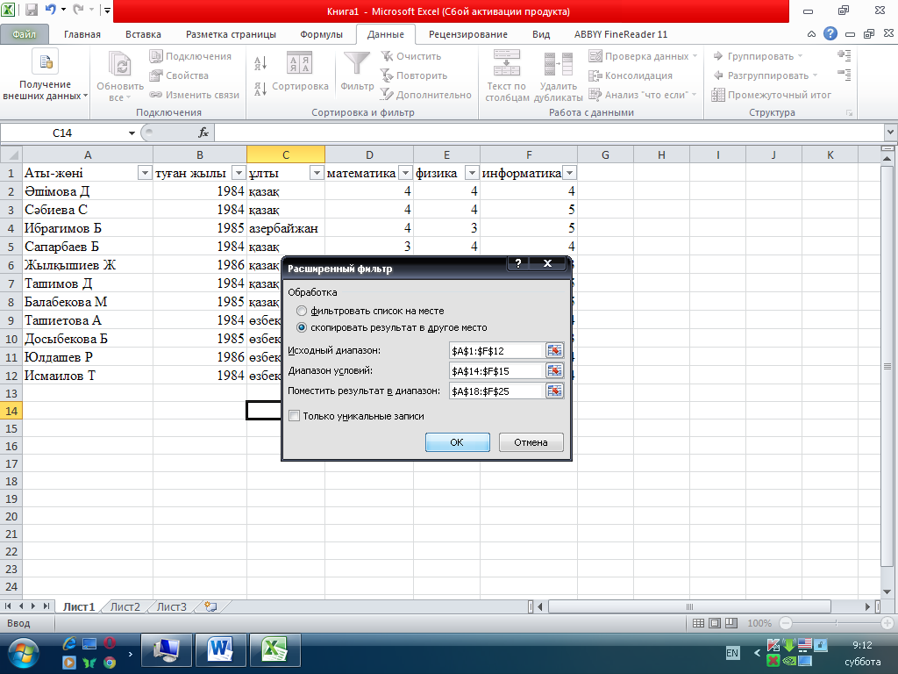Click the Sort A-Z ascending icon
Image resolution: width=898 pixels, height=674 pixels.
tap(260, 63)
